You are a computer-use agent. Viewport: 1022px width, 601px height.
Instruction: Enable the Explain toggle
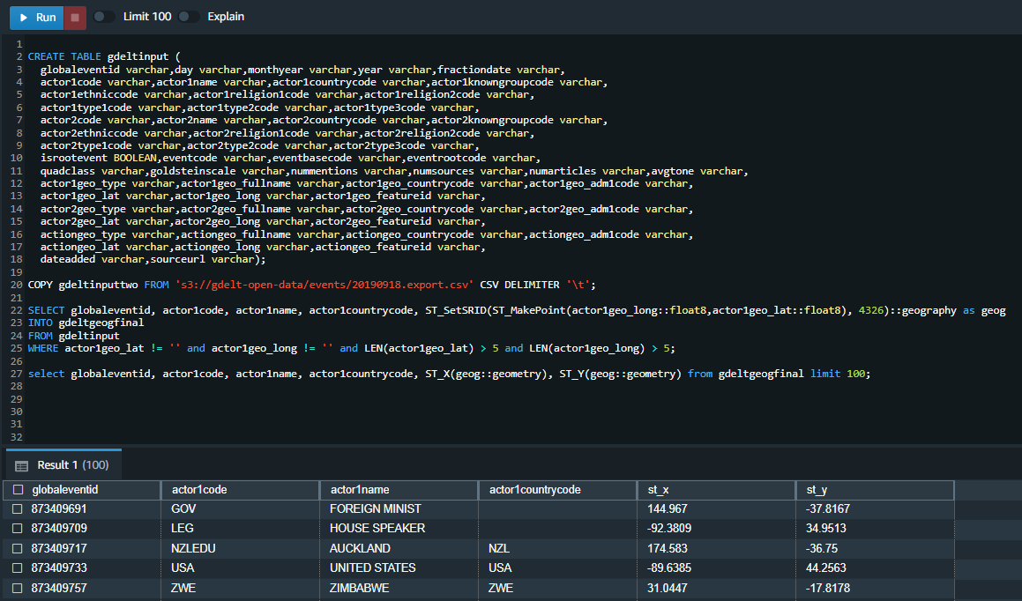pyautogui.click(x=188, y=17)
